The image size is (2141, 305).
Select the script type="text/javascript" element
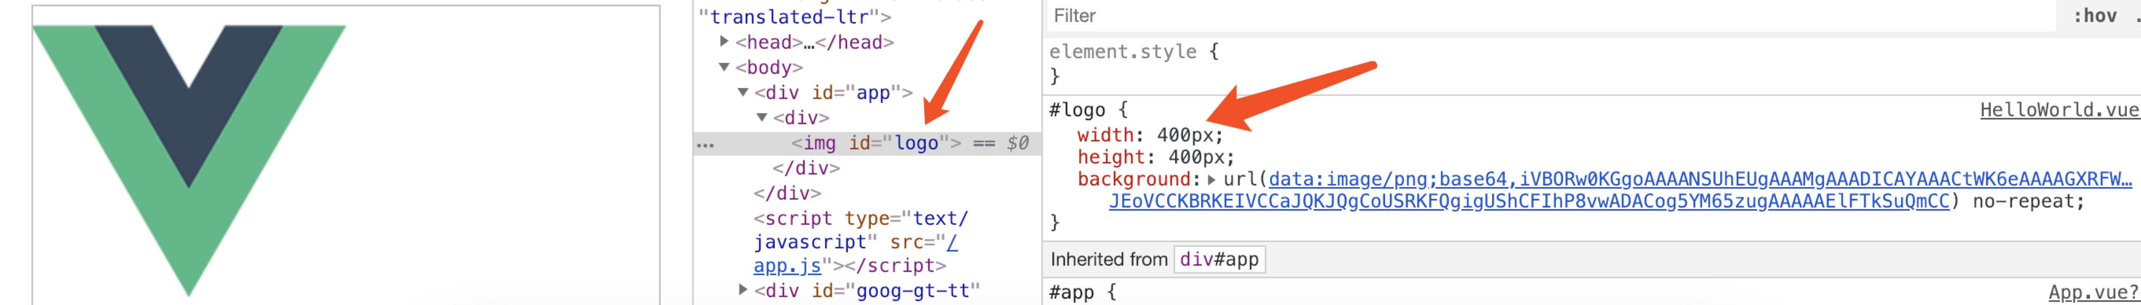tap(860, 242)
